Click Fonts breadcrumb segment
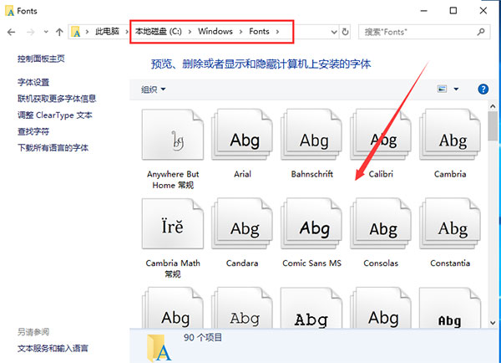The image size is (501, 363). coord(259,32)
